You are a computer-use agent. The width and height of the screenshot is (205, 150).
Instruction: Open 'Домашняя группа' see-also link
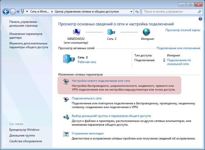[x=22, y=135]
